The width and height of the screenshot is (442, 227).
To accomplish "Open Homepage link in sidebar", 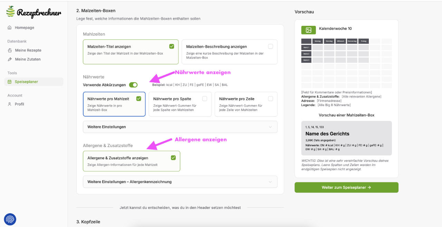I will 24,28.
